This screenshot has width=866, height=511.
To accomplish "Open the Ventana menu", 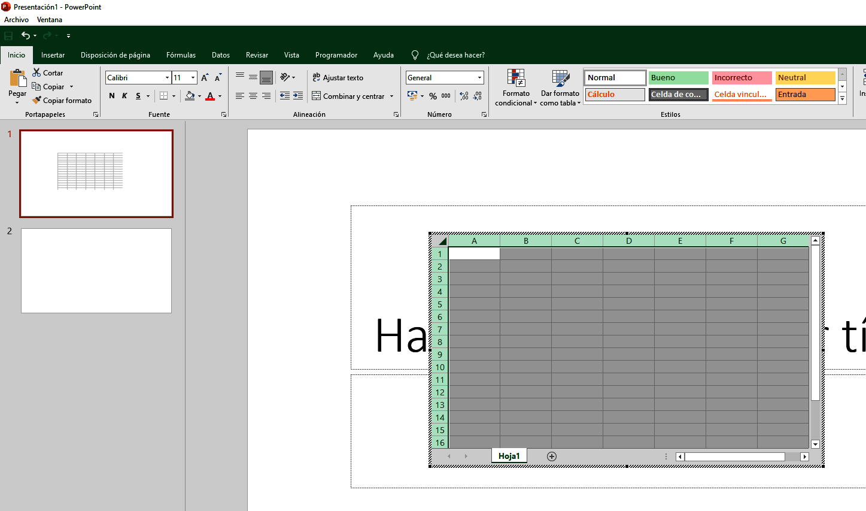I will click(x=50, y=19).
